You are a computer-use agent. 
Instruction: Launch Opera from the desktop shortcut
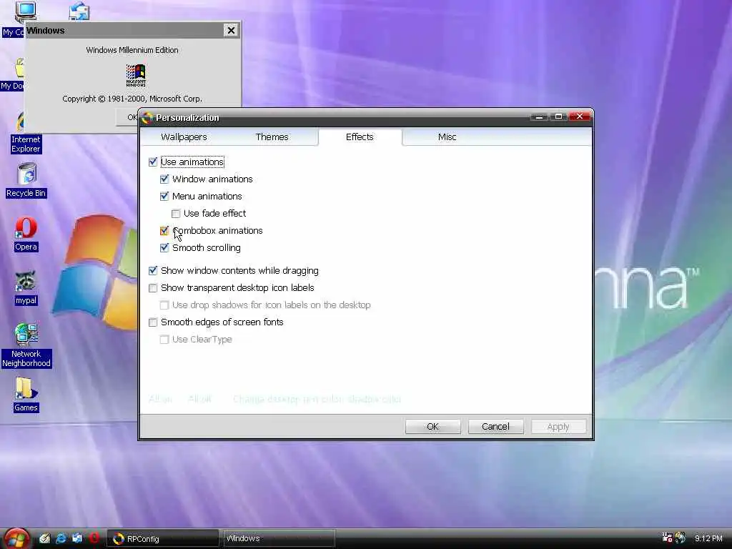(26, 234)
